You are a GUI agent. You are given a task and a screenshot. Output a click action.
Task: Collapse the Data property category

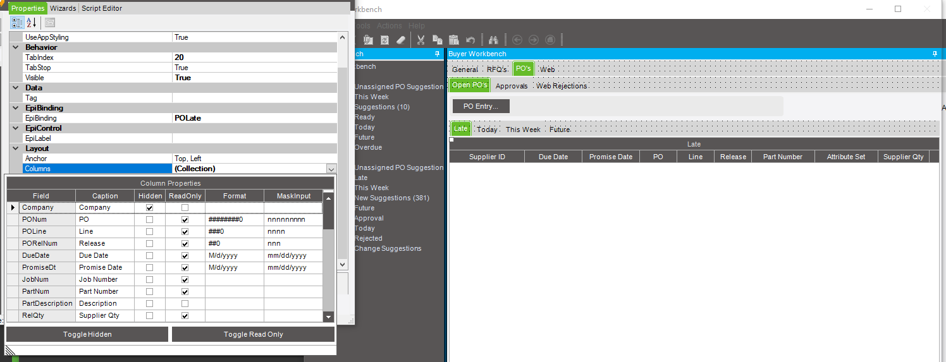(16, 88)
